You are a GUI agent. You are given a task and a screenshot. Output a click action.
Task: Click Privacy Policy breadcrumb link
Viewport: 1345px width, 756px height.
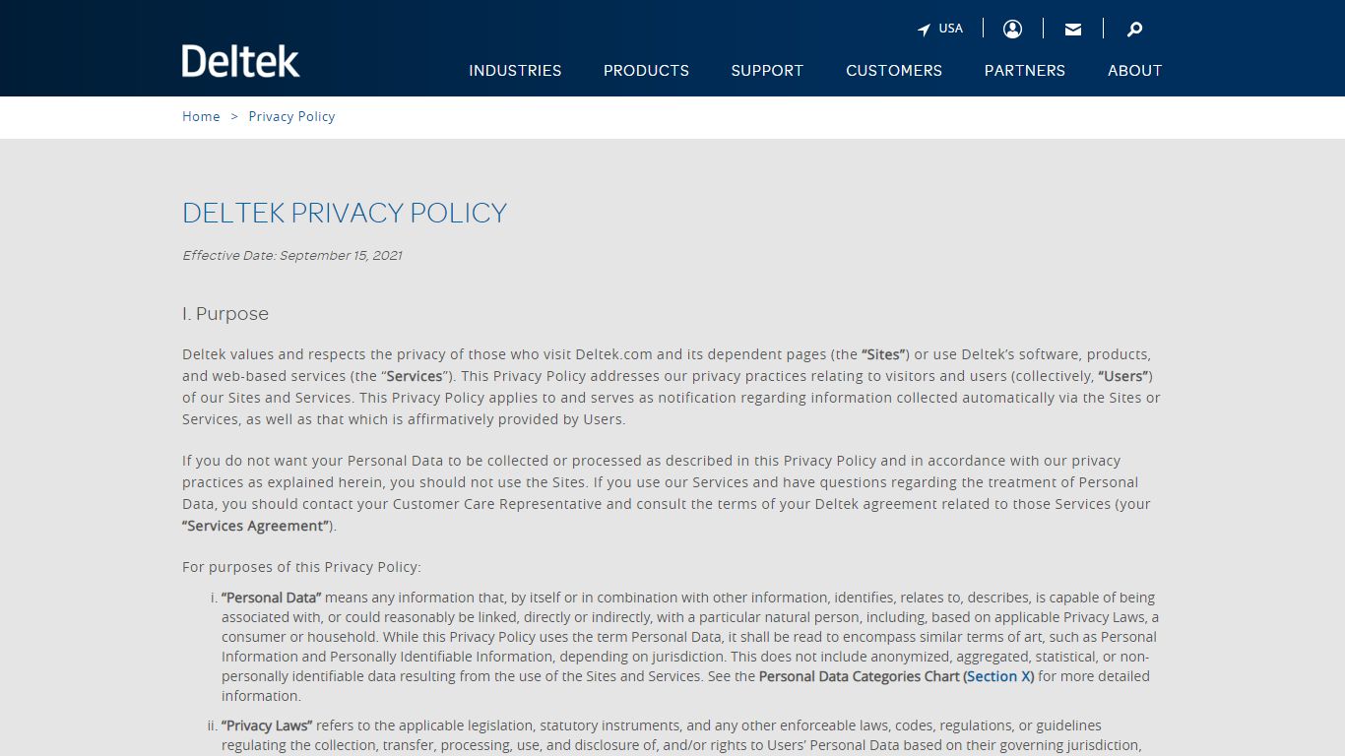pos(291,116)
